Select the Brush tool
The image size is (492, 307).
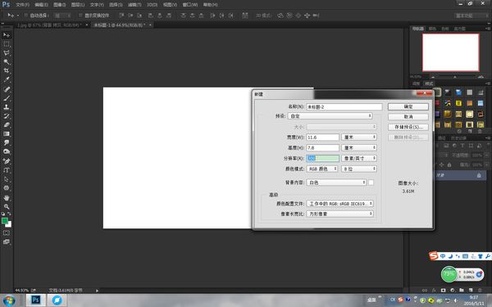7,98
